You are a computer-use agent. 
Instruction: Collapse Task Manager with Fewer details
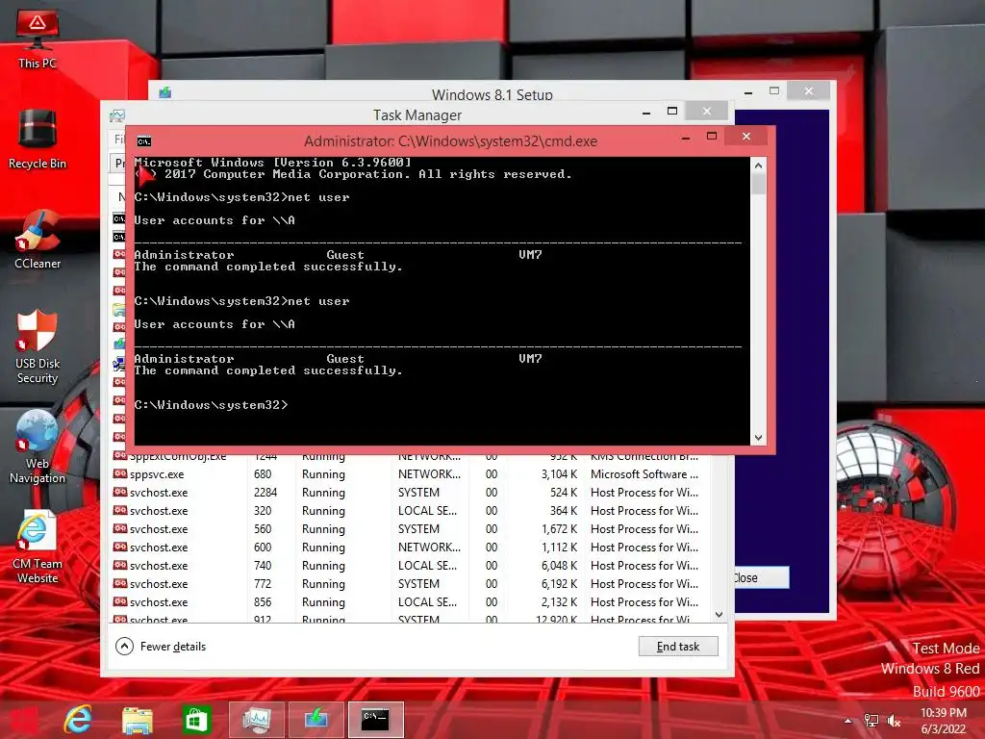[x=161, y=646]
